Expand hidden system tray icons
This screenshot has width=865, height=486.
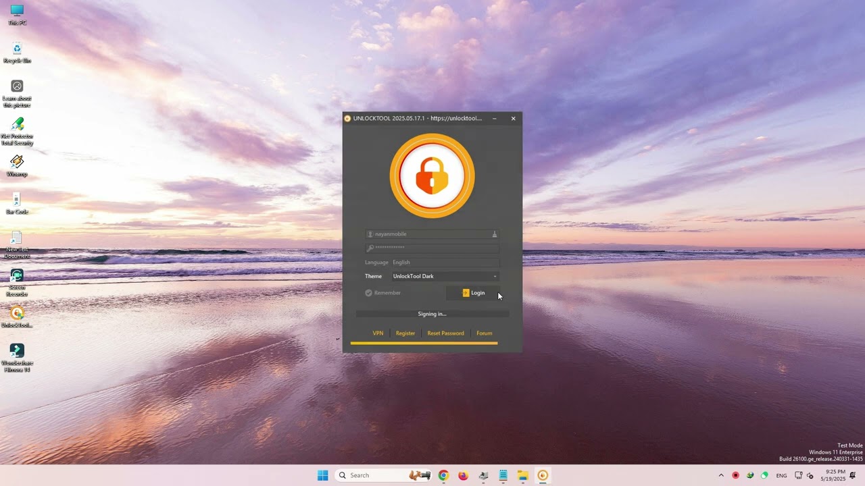pos(721,475)
